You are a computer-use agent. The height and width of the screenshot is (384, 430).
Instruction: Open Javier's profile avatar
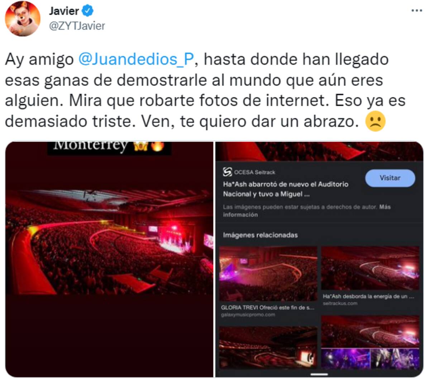23,19
